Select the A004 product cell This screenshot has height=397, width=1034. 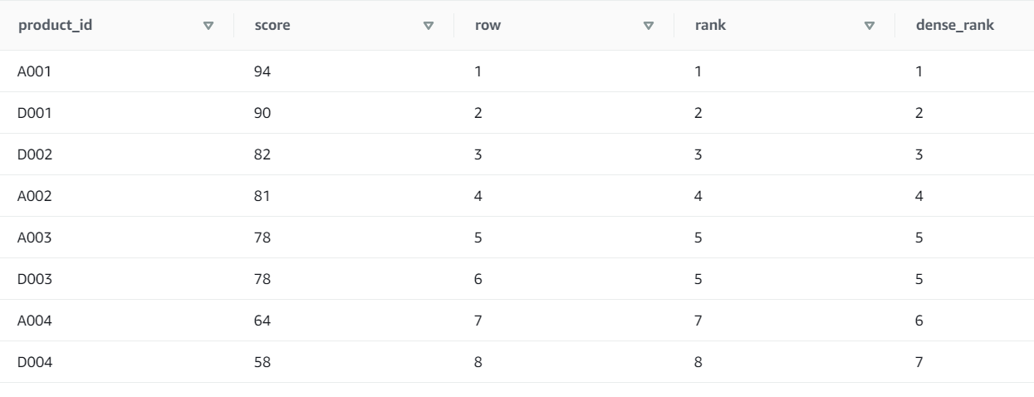[x=36, y=321]
